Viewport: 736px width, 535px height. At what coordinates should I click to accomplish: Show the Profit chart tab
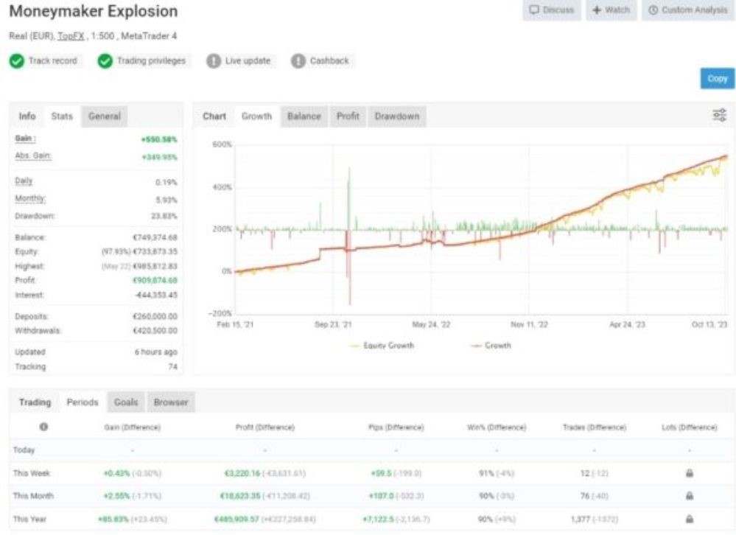click(348, 116)
